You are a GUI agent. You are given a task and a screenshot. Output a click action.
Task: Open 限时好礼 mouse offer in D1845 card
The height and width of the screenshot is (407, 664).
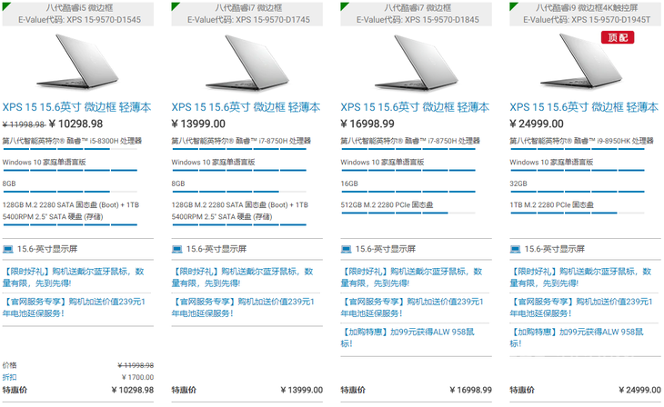coord(412,277)
